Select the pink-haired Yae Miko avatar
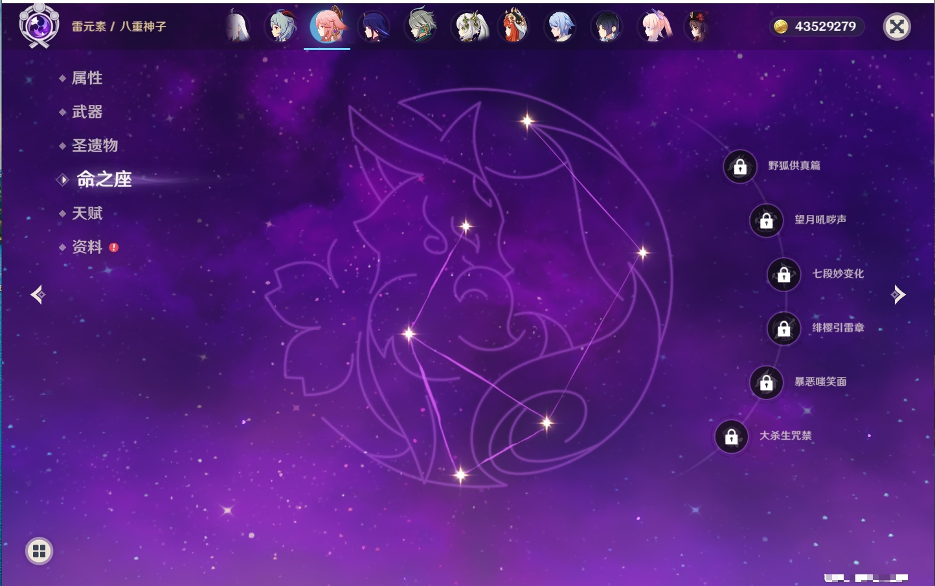The height and width of the screenshot is (586, 935). [x=328, y=26]
